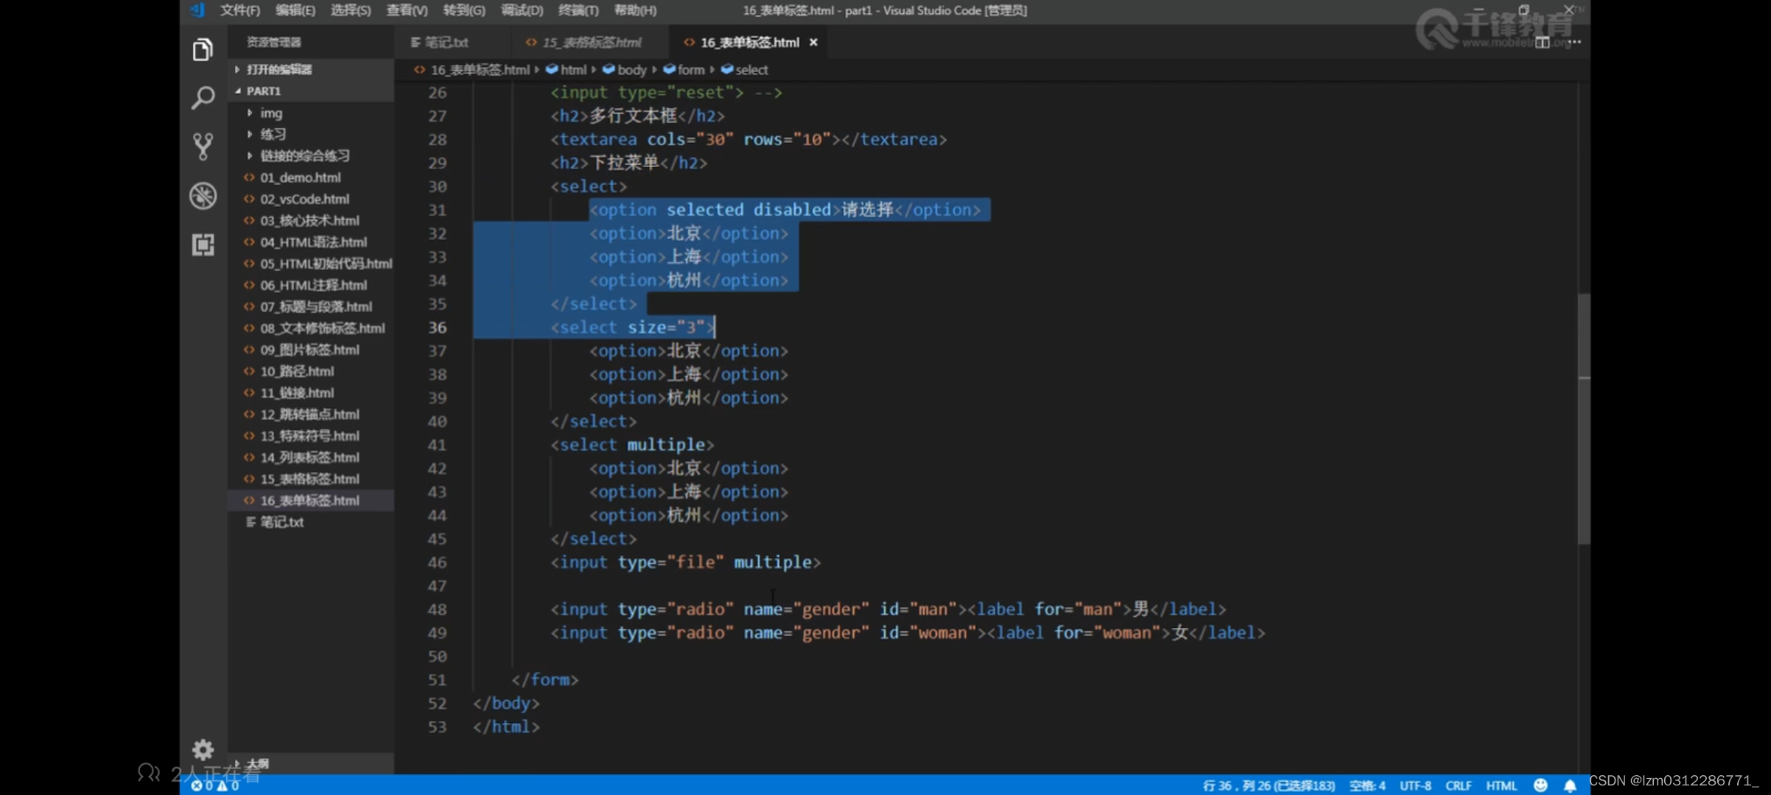
Task: Expand the 打开的编辑器 section
Action: [x=311, y=69]
